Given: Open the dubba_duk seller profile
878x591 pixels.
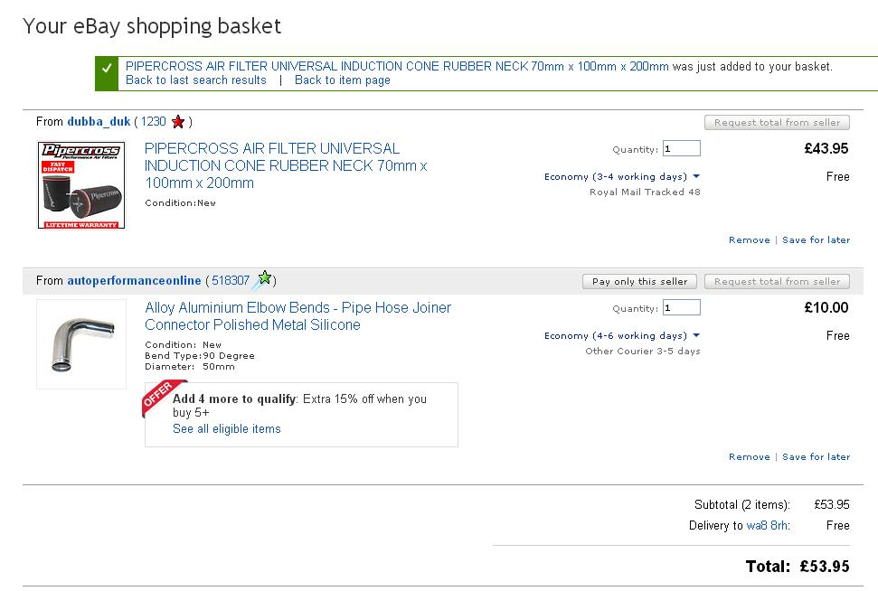Looking at the screenshot, I should tap(99, 122).
